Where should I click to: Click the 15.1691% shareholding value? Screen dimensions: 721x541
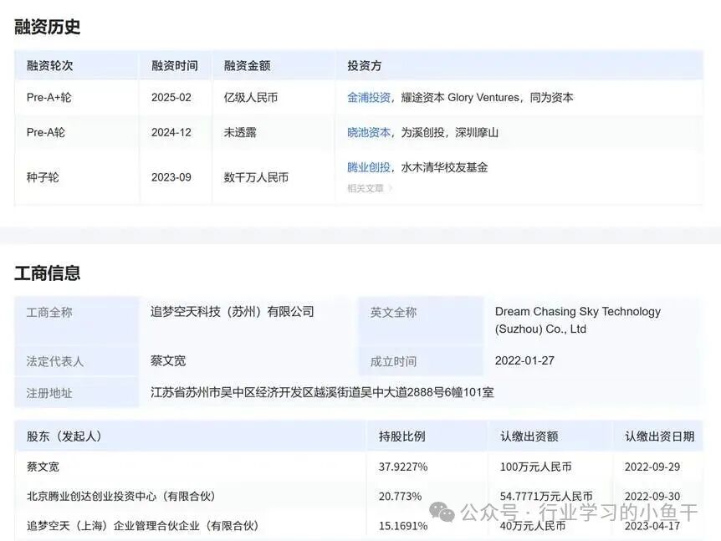click(x=403, y=525)
